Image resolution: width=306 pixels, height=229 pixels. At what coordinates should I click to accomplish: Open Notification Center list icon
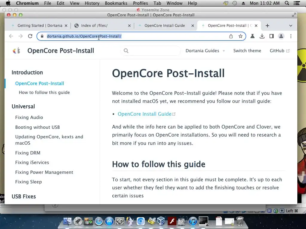coord(297,3)
